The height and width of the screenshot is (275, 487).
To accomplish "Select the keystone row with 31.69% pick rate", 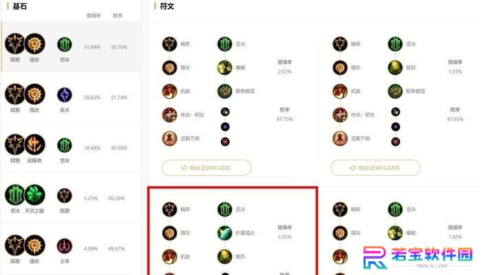I will [71, 47].
